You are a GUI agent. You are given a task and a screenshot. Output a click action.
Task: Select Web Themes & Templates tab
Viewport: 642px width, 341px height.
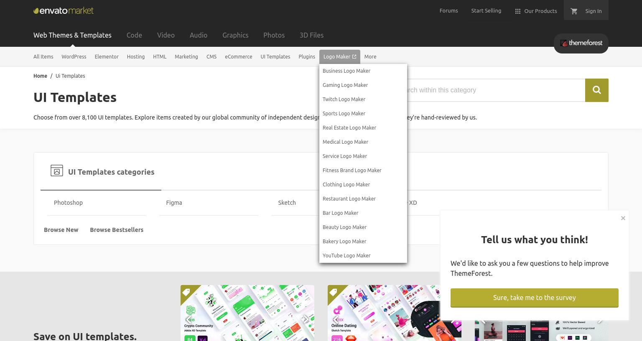72,35
